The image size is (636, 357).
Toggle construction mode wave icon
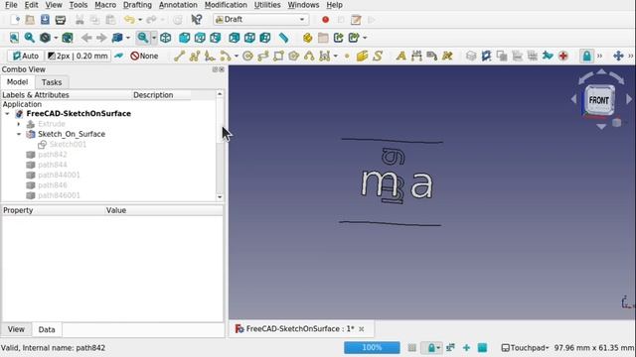[119, 56]
